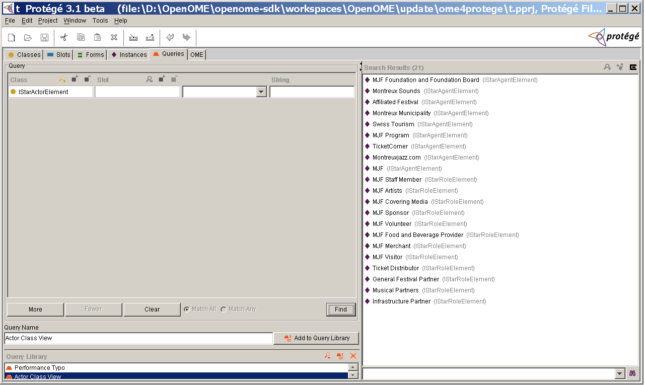Open the dropdown at bottom right corner
The image size is (645, 385).
tap(620, 373)
